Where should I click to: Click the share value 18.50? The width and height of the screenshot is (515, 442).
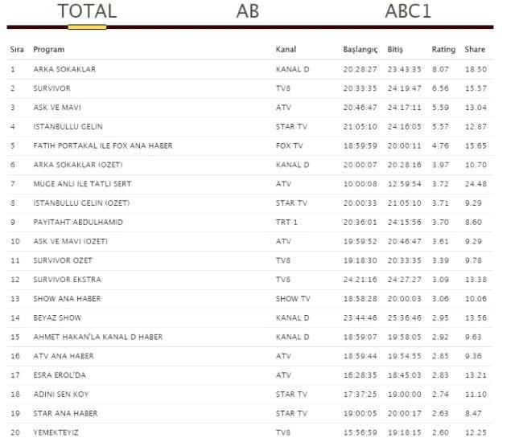[476, 69]
